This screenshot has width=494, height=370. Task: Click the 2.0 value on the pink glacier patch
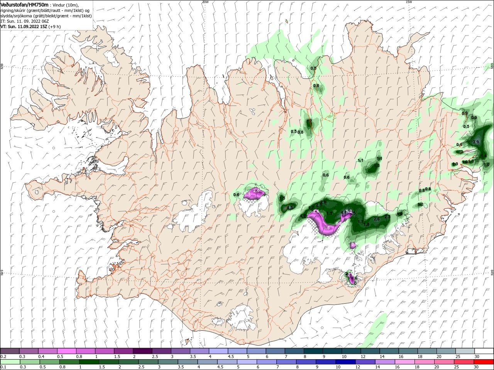coord(256,190)
